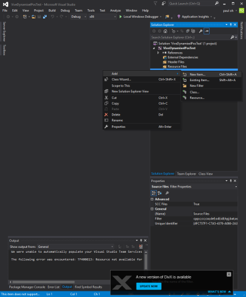Open the Build menu

[52, 10]
